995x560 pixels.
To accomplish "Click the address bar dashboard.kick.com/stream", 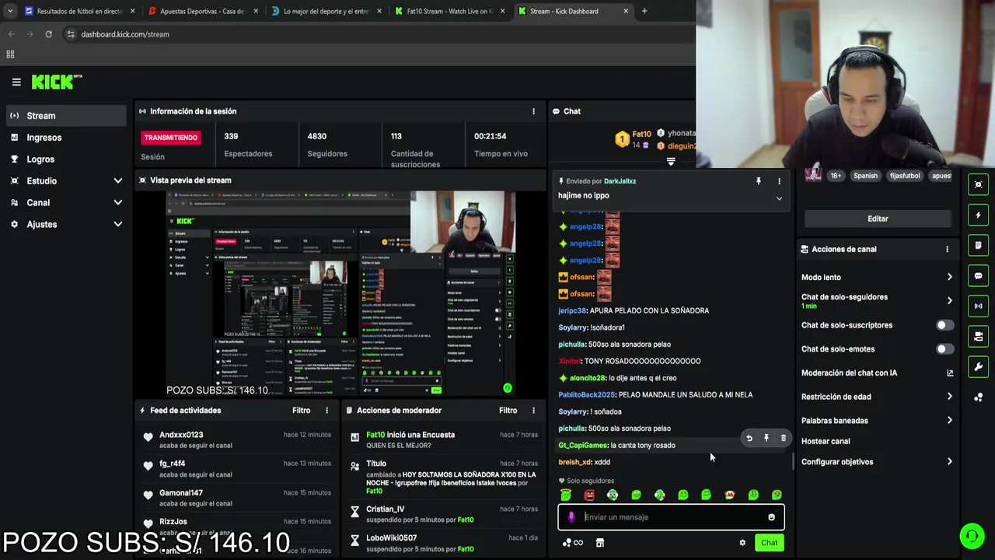I will (124, 34).
